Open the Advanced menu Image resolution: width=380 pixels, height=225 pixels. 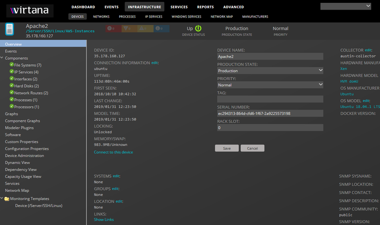[233, 7]
